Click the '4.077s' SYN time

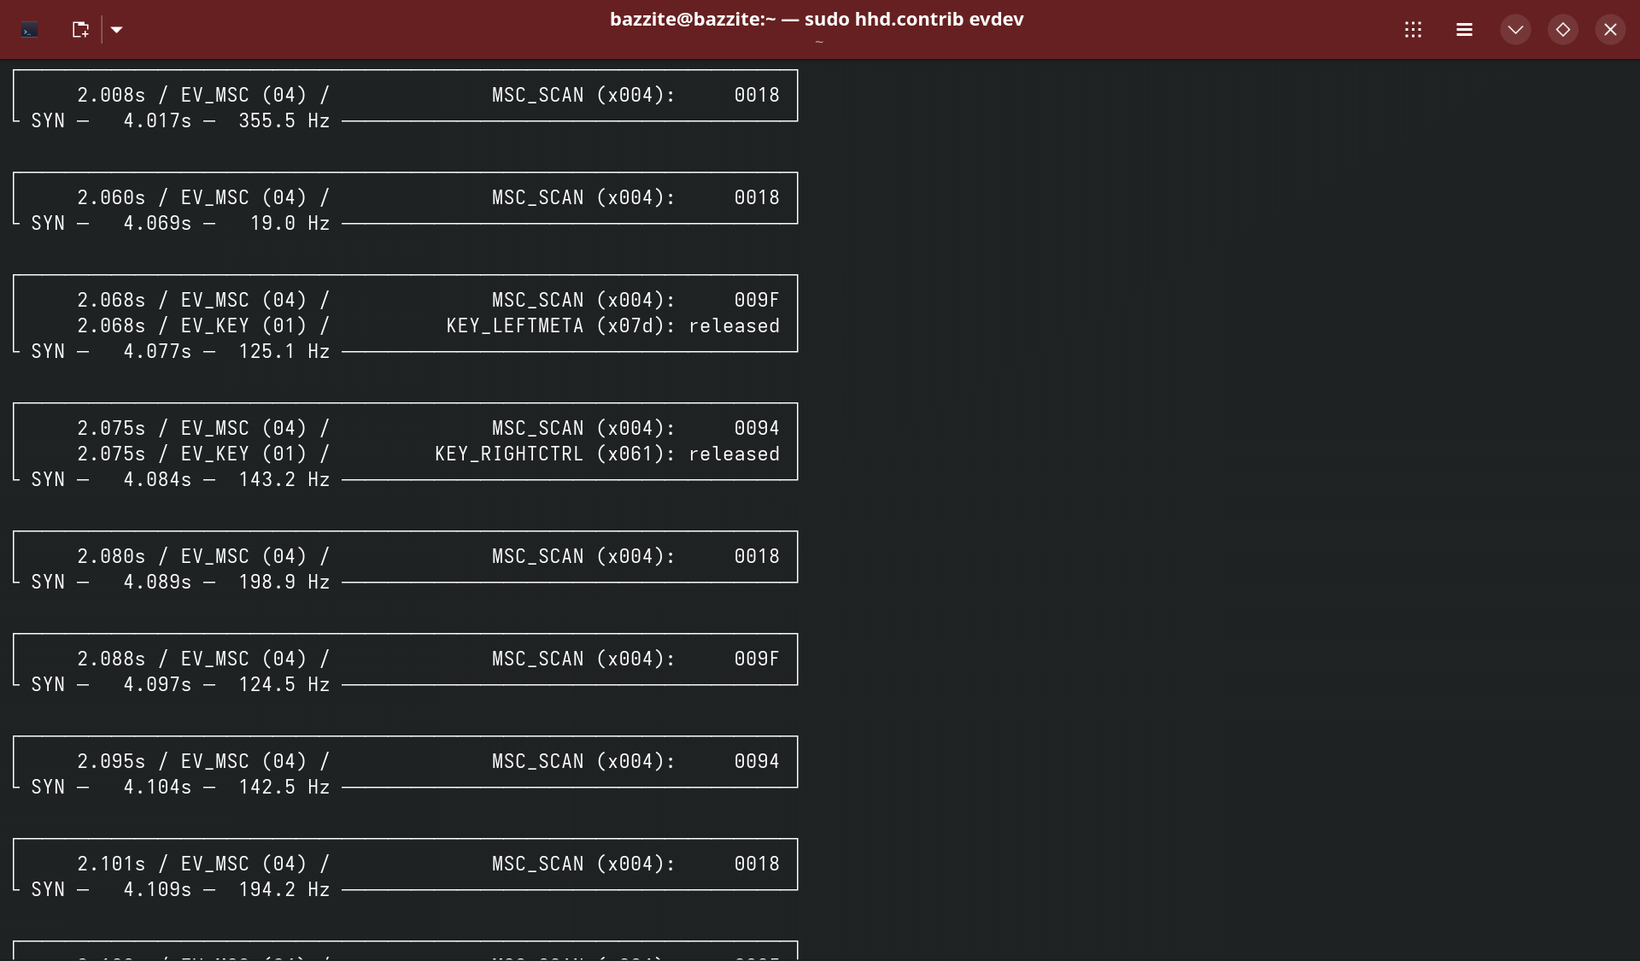(157, 352)
